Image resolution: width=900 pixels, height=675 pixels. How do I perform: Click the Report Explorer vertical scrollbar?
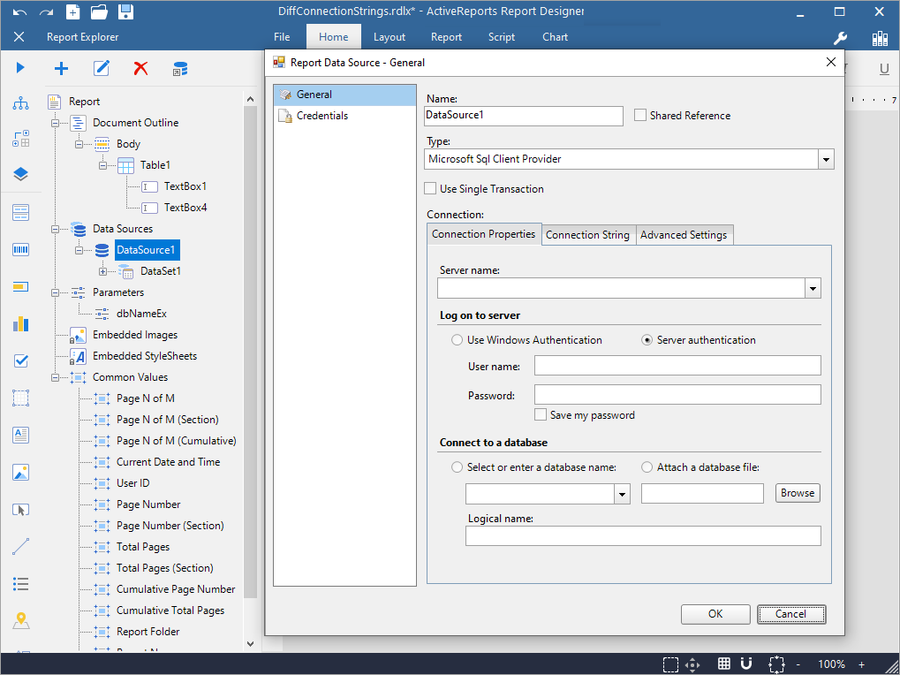point(250,352)
